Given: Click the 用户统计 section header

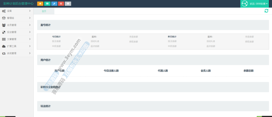Looking at the screenshot, I should point(45,60).
